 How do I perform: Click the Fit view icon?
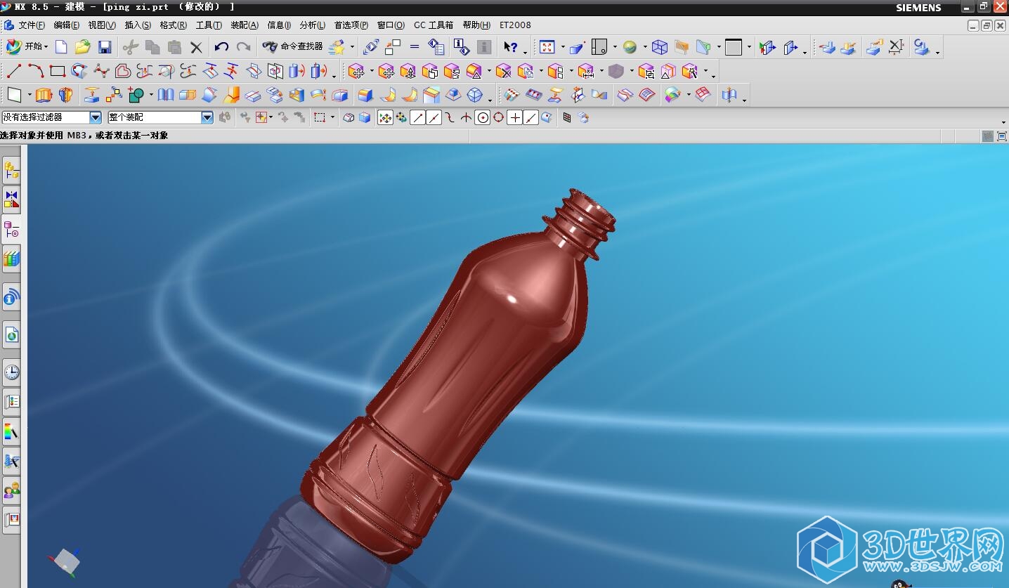(547, 47)
